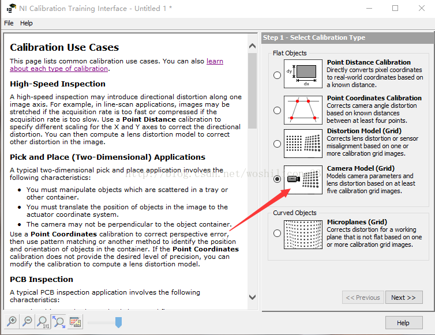Screen dimensions: 435x335
Task: Click the zoom in magnifier icon
Action: point(12,322)
